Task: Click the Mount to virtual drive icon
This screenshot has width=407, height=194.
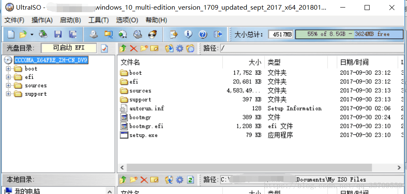Action: point(138,34)
